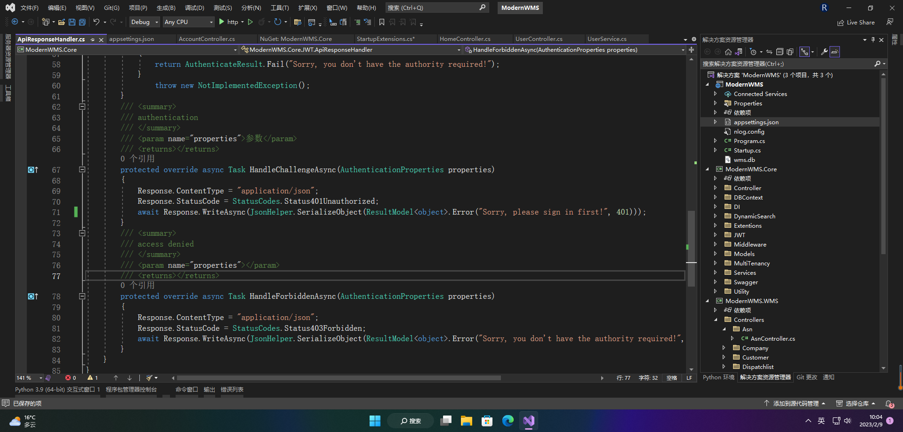Open the 程序包管理器控制台 panel

pyautogui.click(x=131, y=390)
